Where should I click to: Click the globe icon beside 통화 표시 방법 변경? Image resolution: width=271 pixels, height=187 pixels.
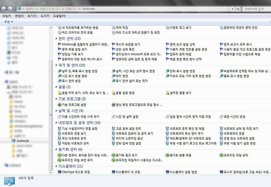[221, 76]
